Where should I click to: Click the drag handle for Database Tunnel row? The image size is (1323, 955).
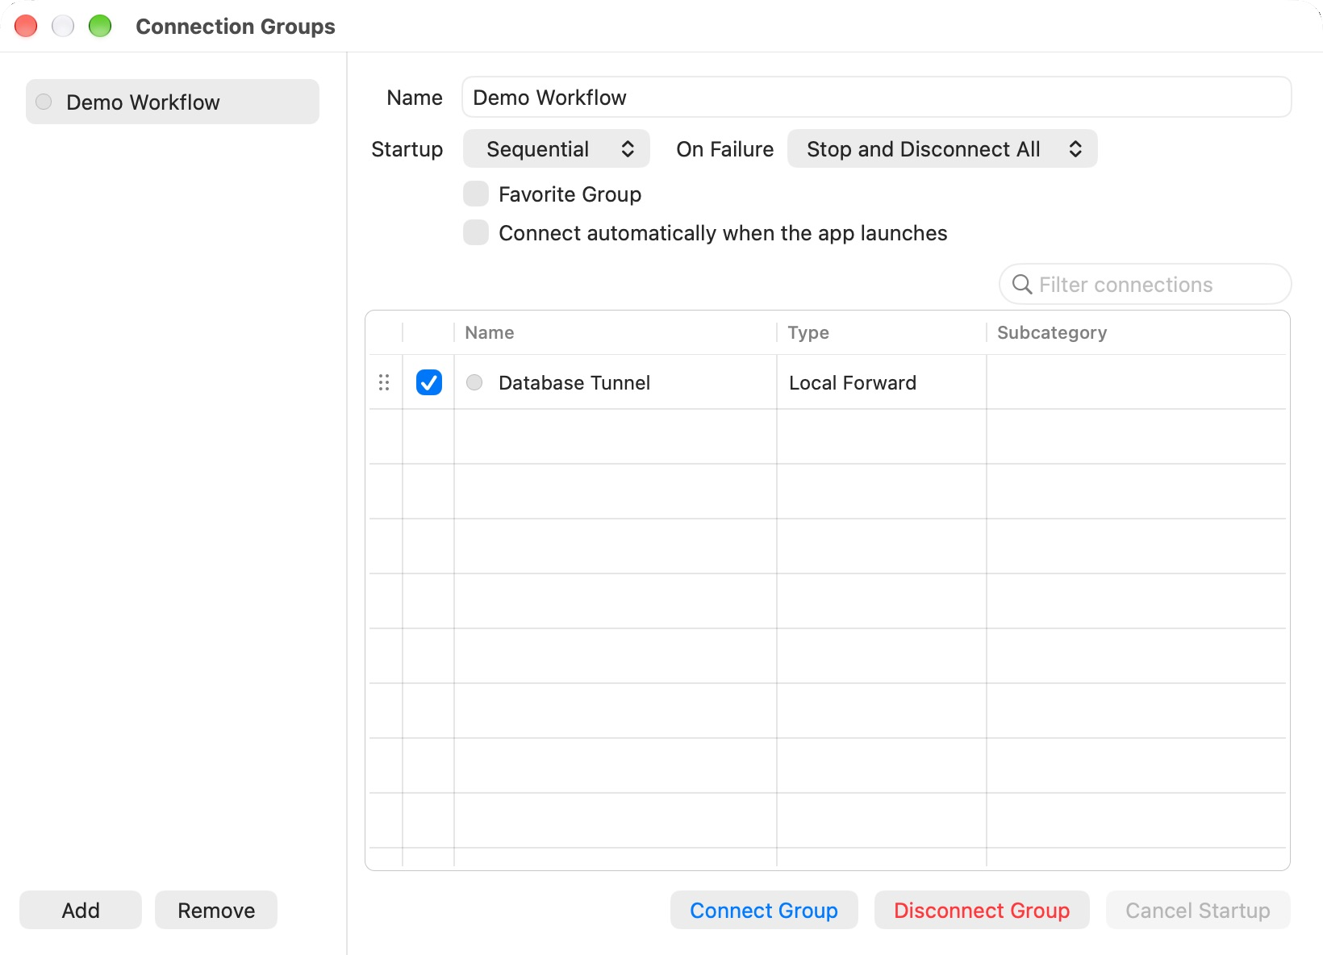384,382
